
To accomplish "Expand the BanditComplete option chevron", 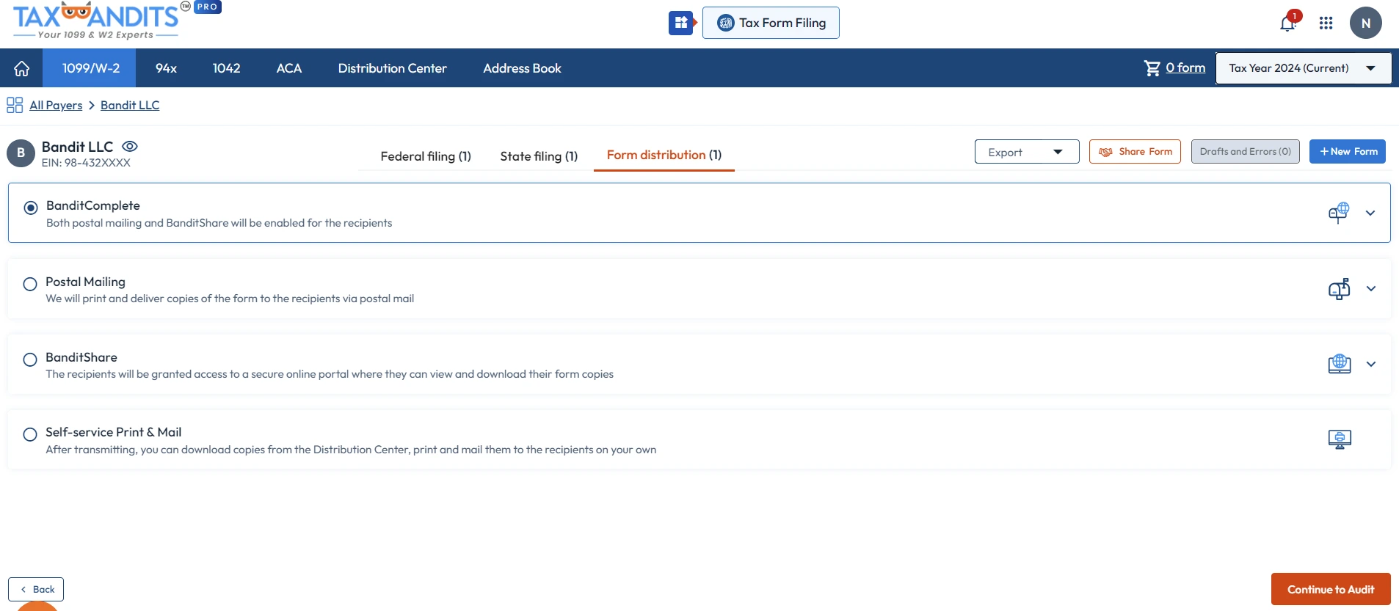I will click(x=1370, y=213).
